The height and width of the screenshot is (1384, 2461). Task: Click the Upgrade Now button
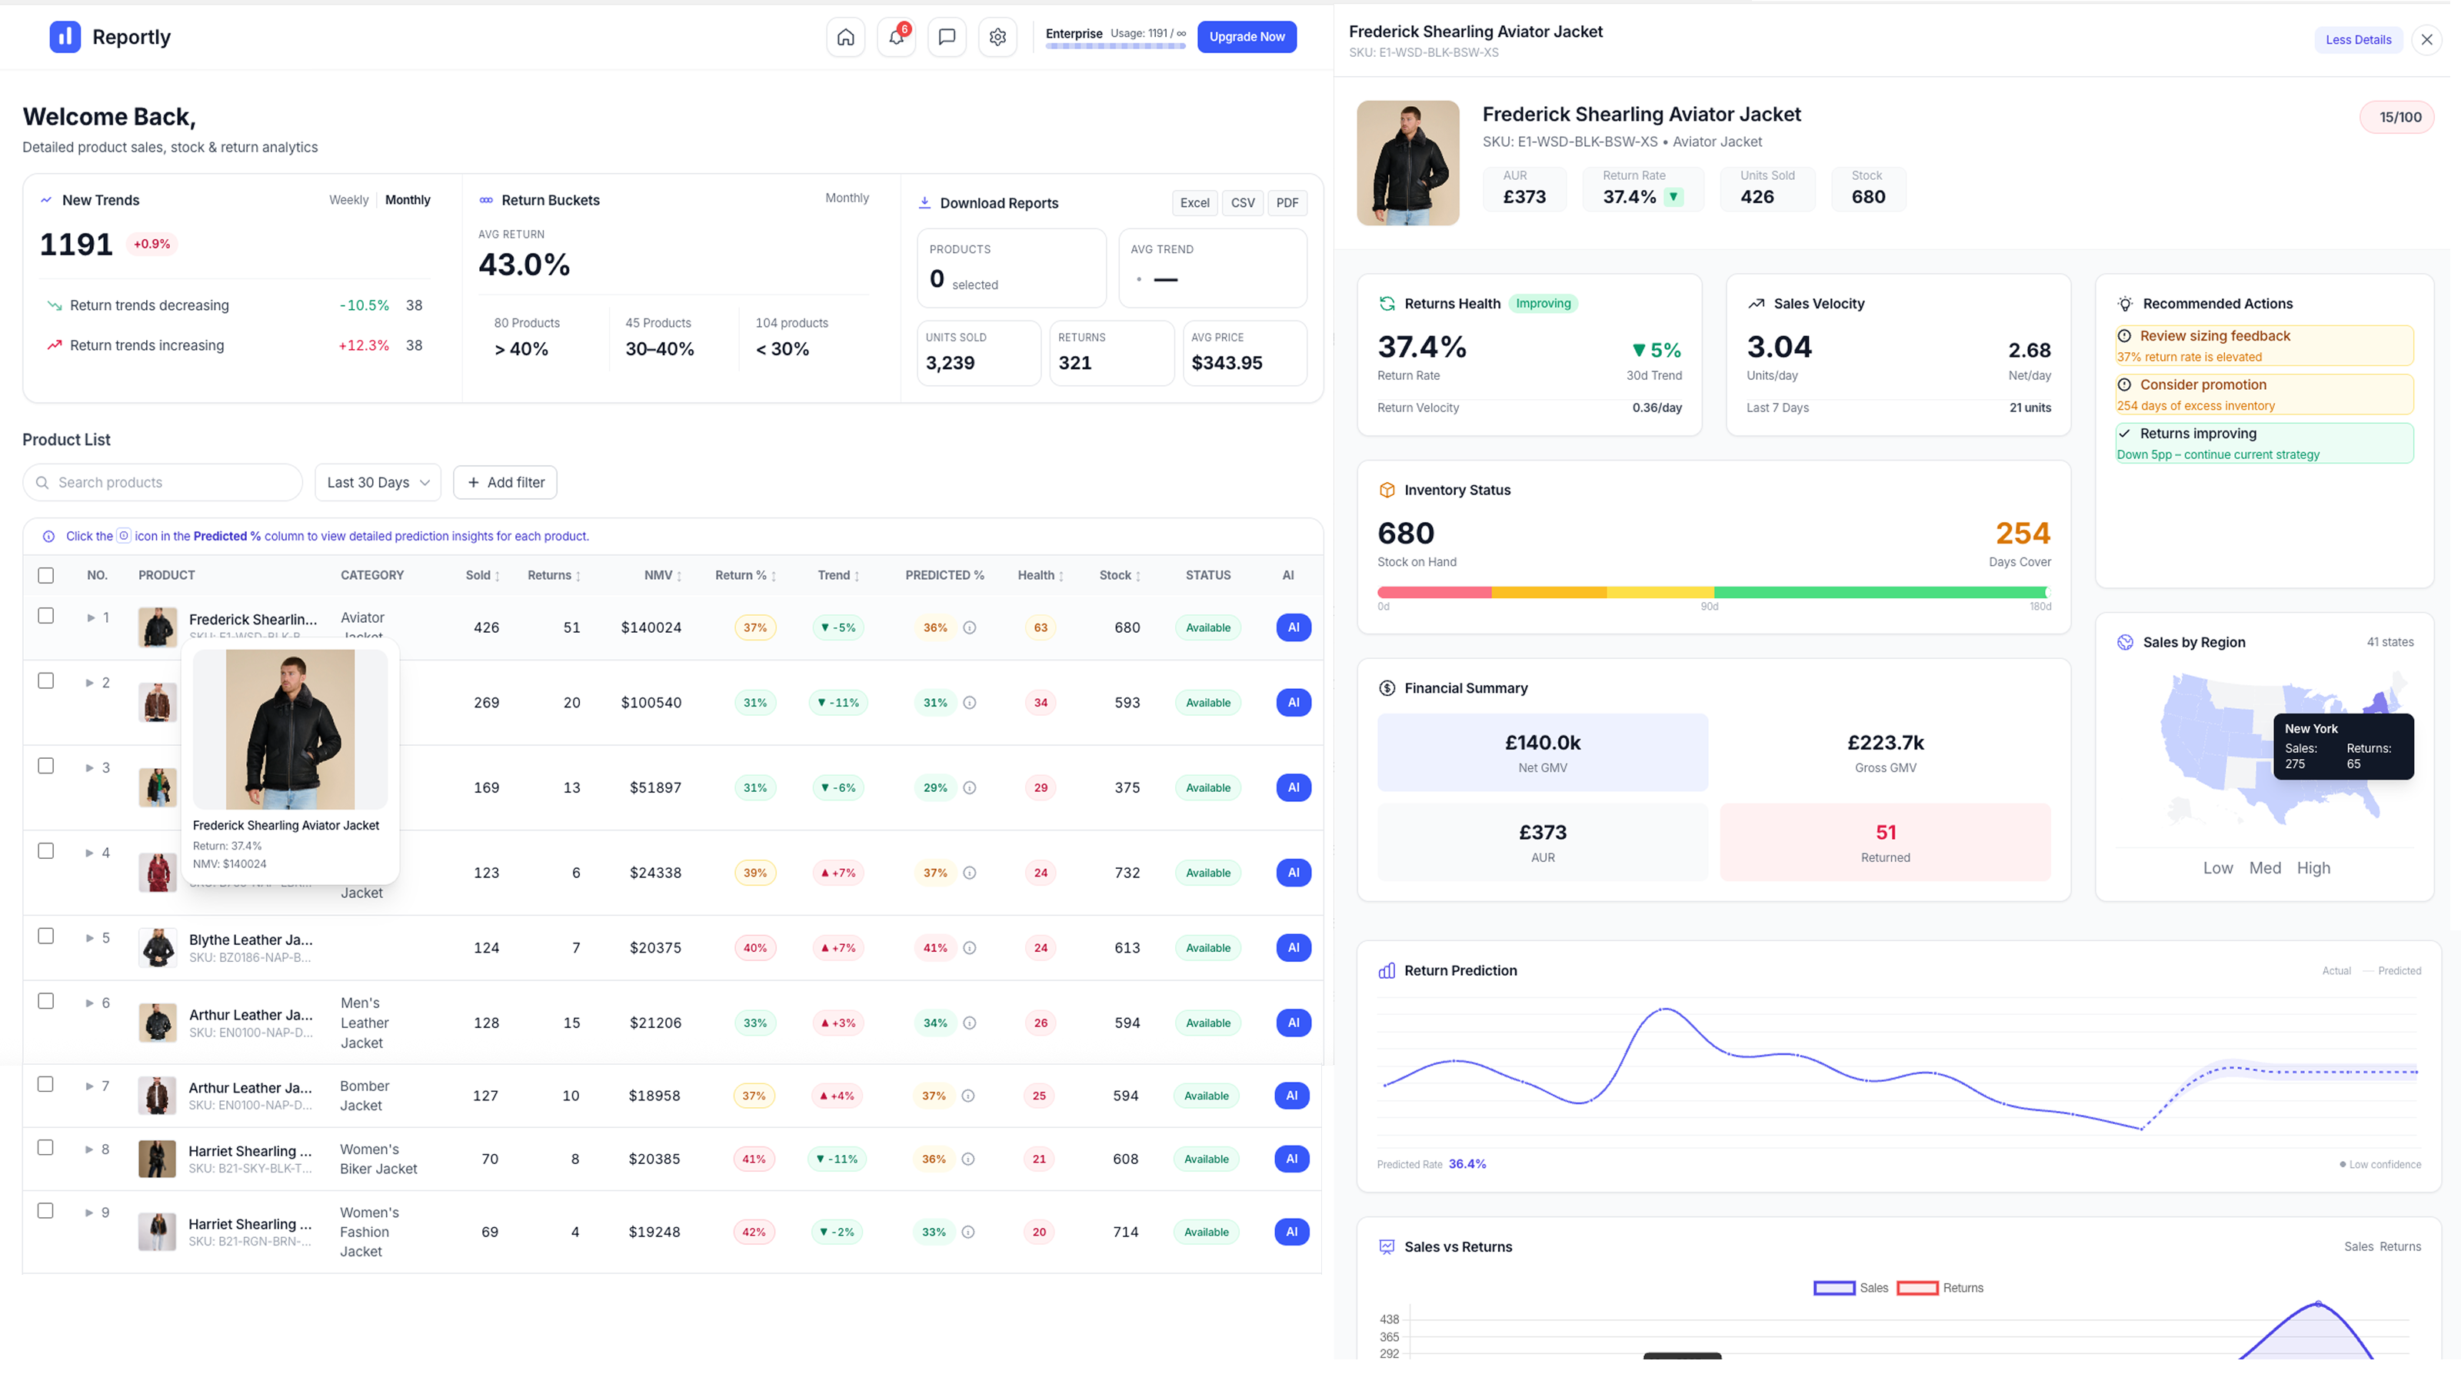pos(1246,37)
